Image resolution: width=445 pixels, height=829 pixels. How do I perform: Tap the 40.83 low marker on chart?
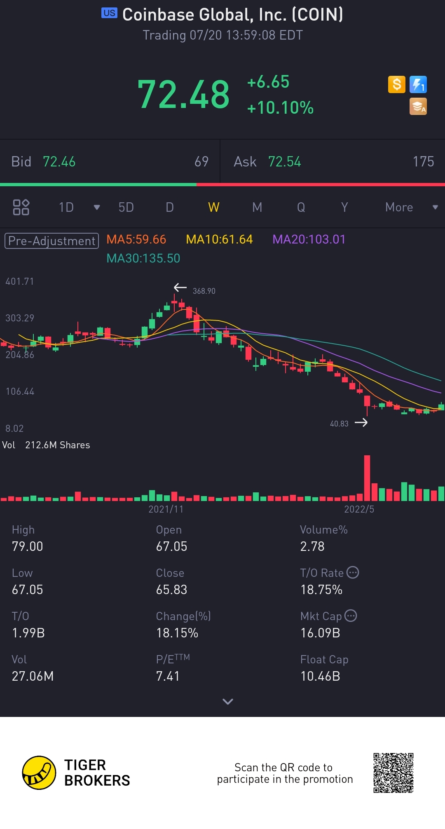[x=339, y=424]
